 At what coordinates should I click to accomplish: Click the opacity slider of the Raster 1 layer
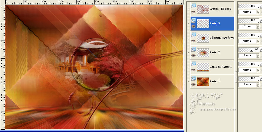(249, 79)
